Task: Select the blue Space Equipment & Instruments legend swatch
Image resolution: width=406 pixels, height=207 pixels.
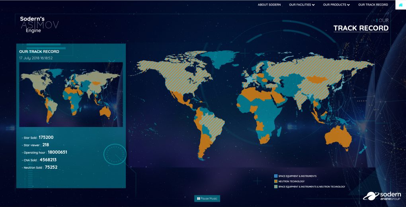Action: point(276,176)
